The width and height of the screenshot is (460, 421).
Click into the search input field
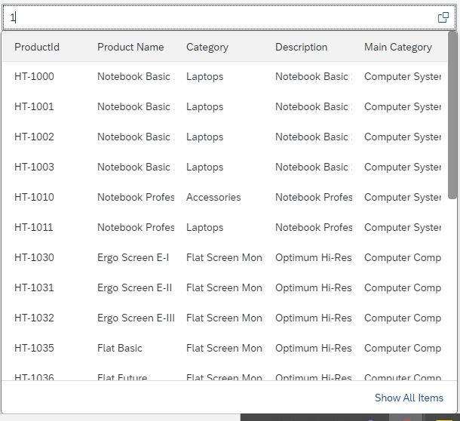click(x=219, y=17)
